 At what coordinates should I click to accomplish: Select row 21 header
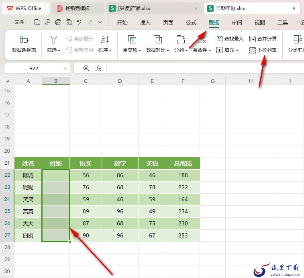click(x=7, y=163)
